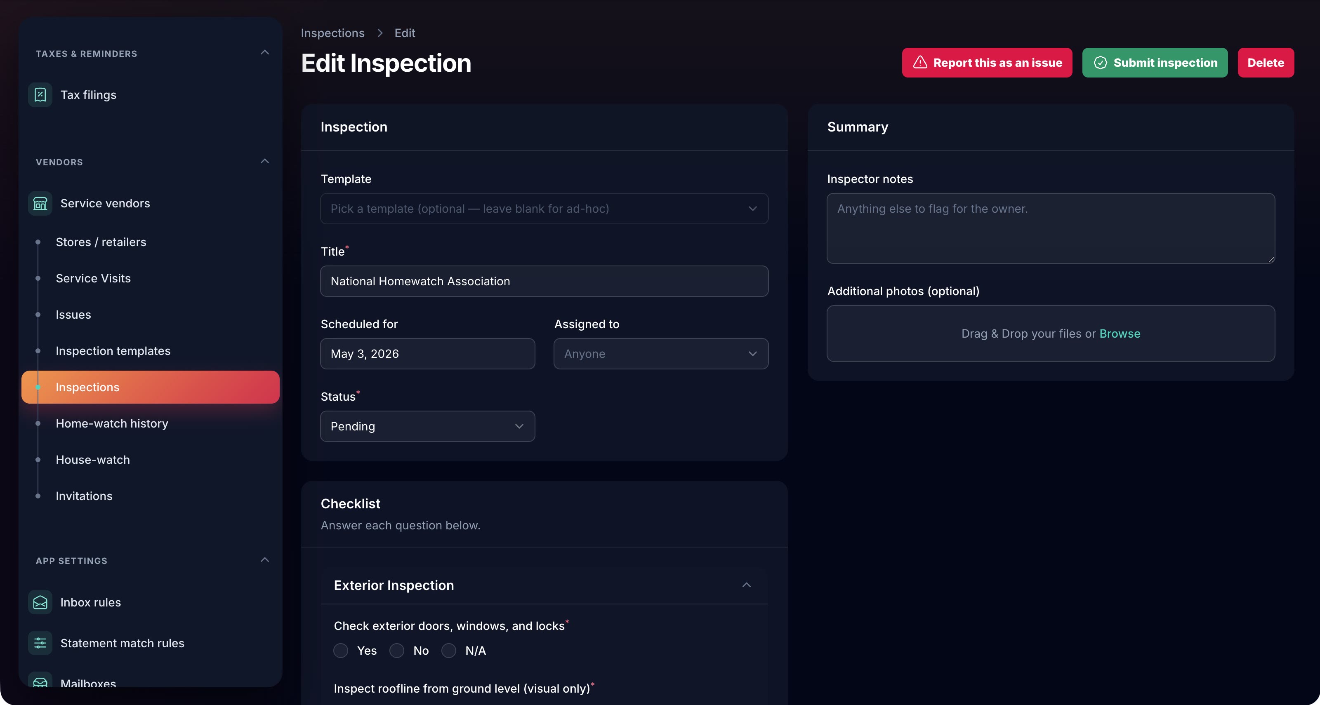
Task: Click the Delete button
Action: pyautogui.click(x=1266, y=63)
